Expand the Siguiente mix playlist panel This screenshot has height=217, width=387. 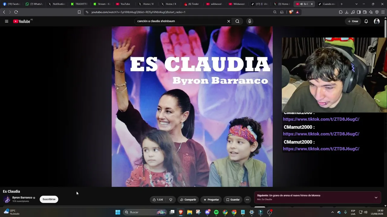tap(376, 197)
